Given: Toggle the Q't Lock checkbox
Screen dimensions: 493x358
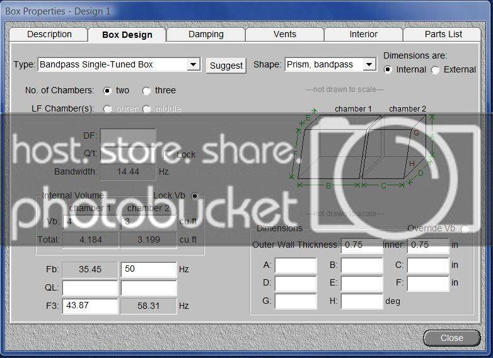Looking at the screenshot, I should 168,154.
